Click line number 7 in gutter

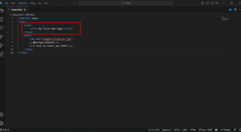pos(12,39)
